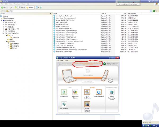This screenshot has width=159, height=127.
Task: Select the Media files folder
Action: point(15,44)
